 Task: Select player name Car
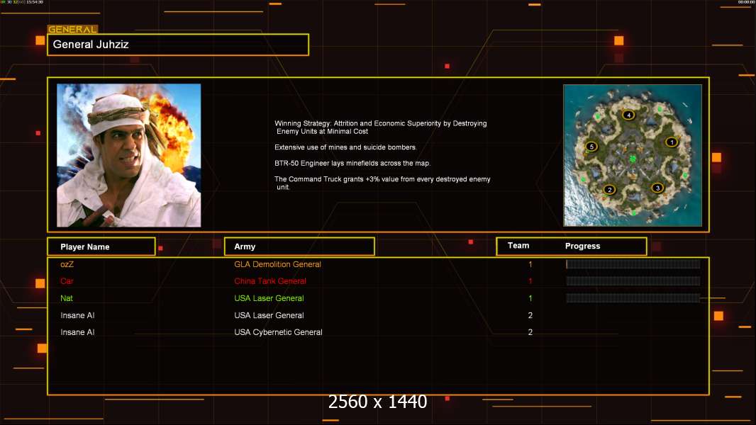67,281
